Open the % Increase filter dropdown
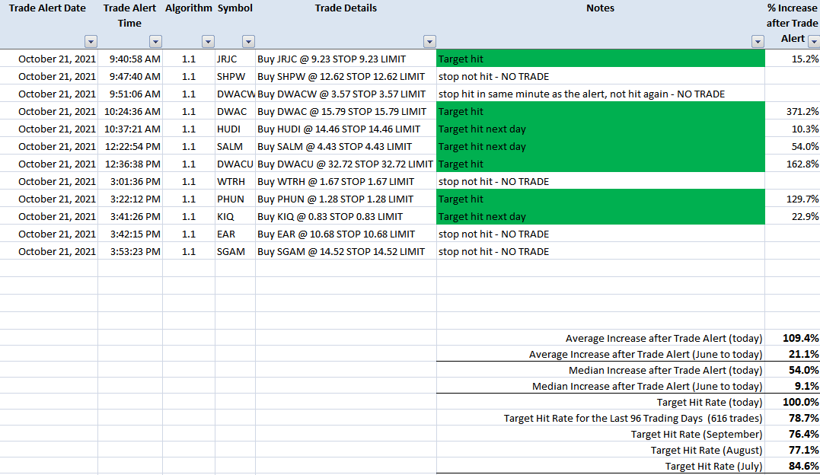 coord(814,42)
